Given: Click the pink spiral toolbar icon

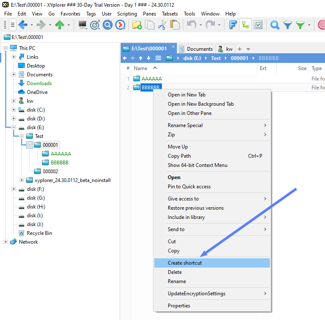Looking at the screenshot, I should [322, 25].
